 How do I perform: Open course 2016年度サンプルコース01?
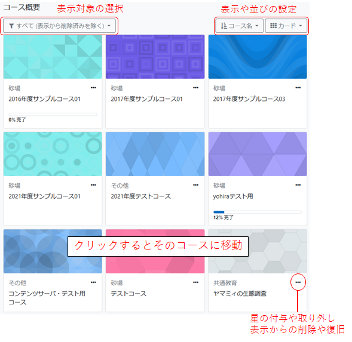tap(44, 99)
